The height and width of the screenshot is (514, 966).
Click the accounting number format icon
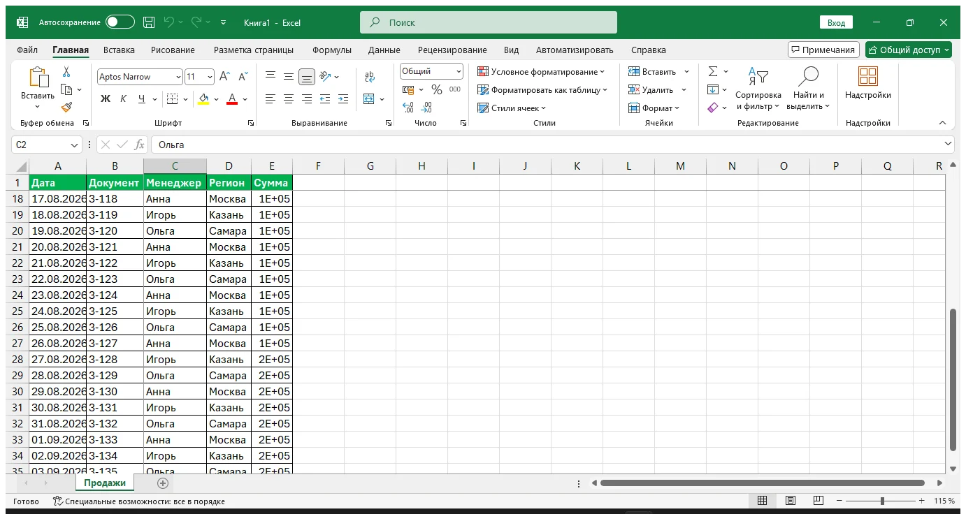pos(408,89)
